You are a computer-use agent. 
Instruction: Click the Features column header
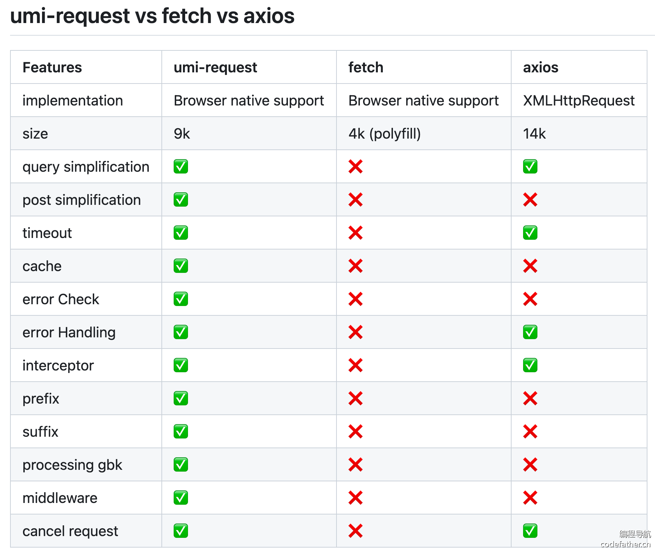52,67
